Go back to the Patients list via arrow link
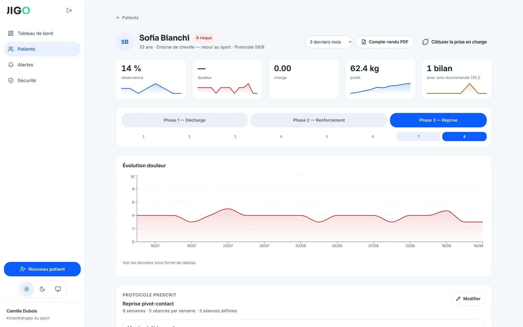Viewport: 523px width, 327px height. [x=127, y=18]
